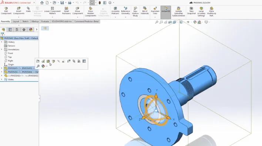
Task: Open the Bill of Materials tool
Action: [145, 11]
